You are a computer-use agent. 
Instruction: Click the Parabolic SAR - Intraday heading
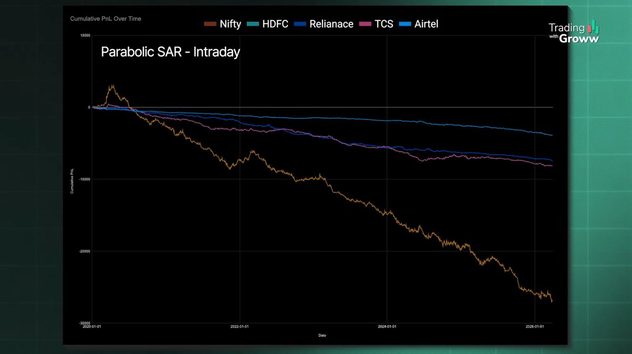tap(170, 53)
